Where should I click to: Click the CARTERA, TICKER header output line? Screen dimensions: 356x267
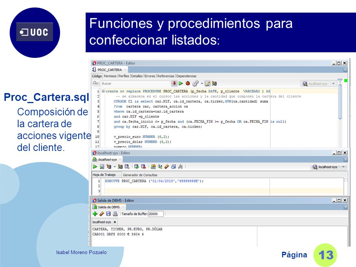[127, 229]
